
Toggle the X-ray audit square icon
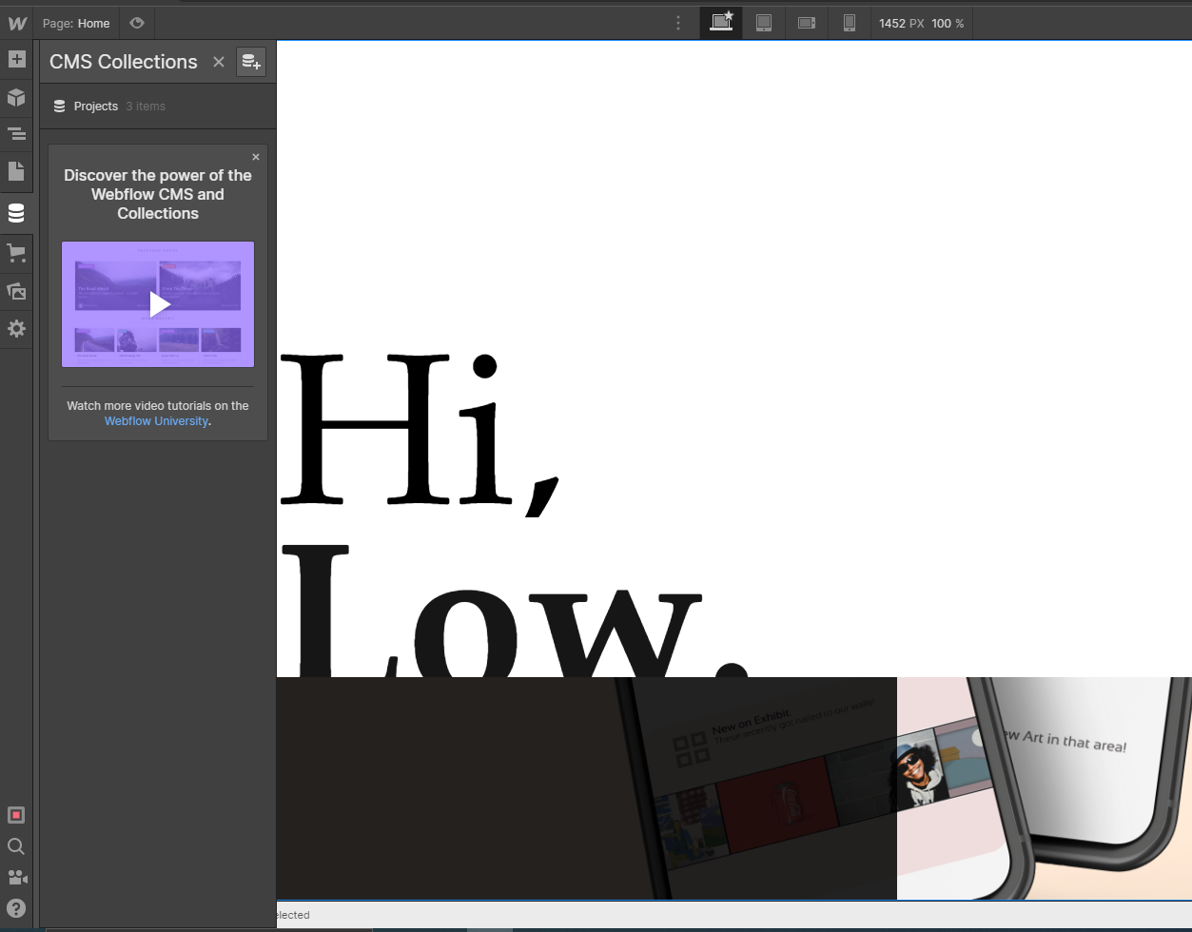(16, 815)
